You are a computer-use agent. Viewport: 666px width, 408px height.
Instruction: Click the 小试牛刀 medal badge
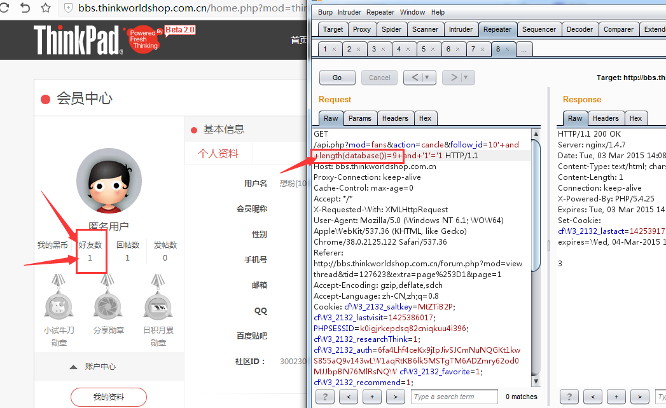[x=59, y=297]
